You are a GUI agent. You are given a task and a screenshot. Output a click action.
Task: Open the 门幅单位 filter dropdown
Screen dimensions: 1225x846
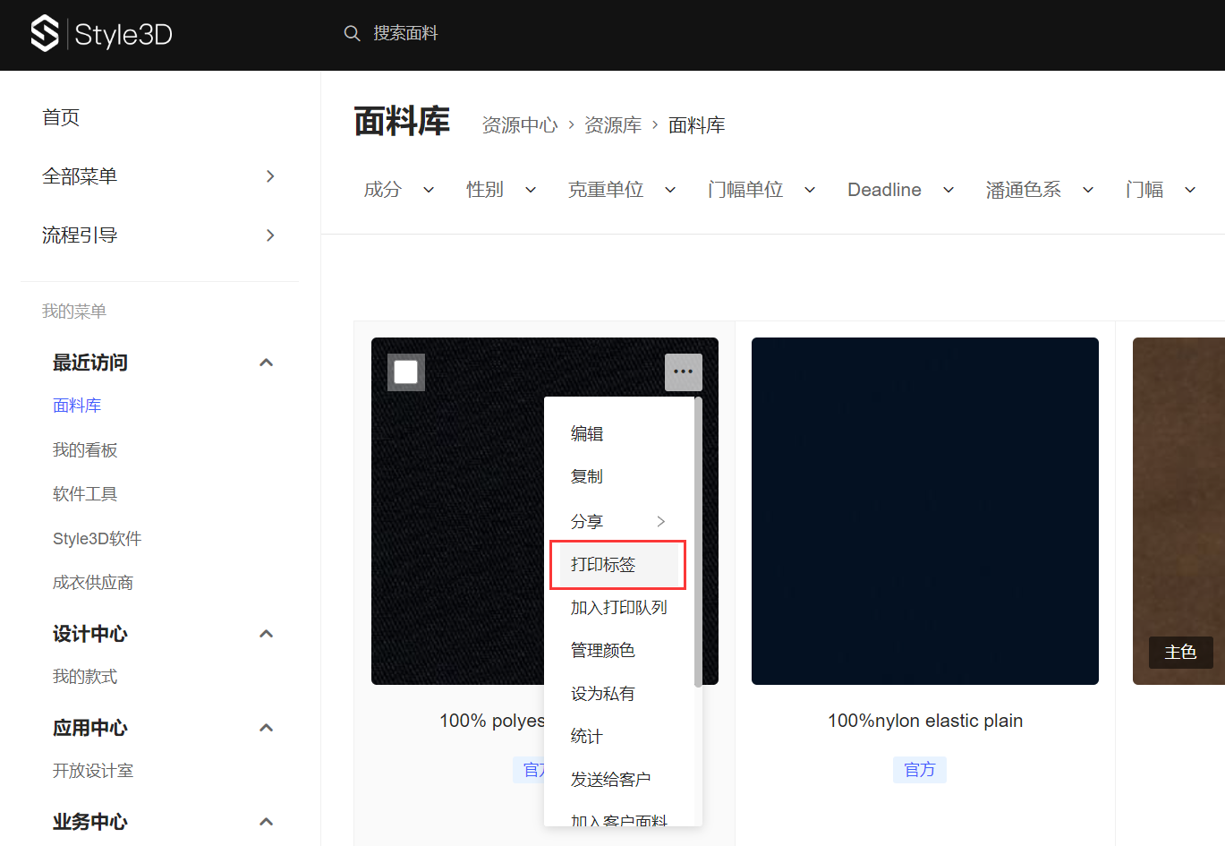[x=761, y=190]
